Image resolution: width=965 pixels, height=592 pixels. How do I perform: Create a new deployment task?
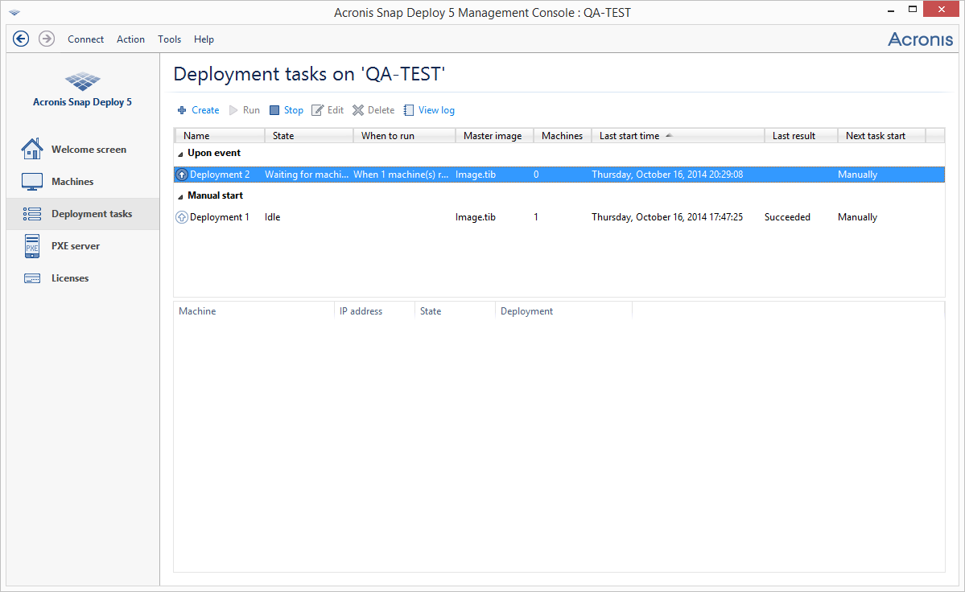tap(198, 109)
